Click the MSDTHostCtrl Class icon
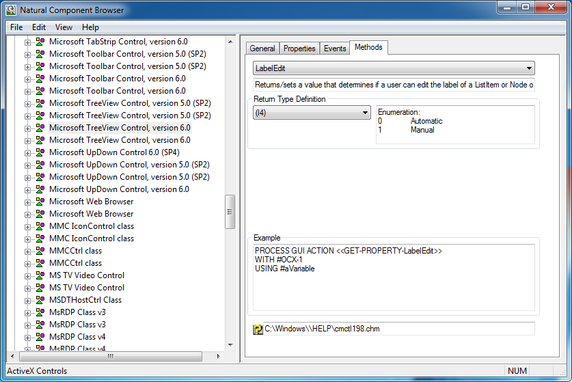This screenshot has width=572, height=382. click(40, 300)
